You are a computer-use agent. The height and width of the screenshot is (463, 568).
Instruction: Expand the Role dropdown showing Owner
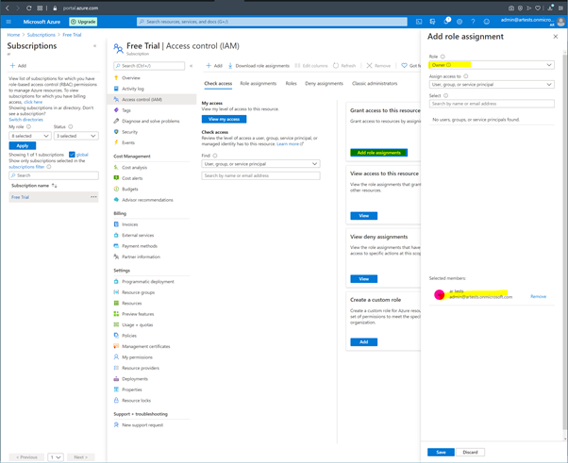(491, 65)
